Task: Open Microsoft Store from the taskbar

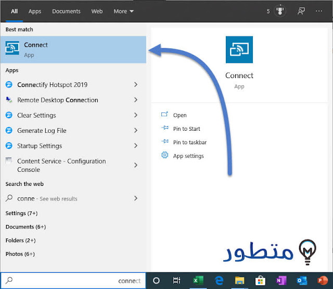Action: coord(260,281)
